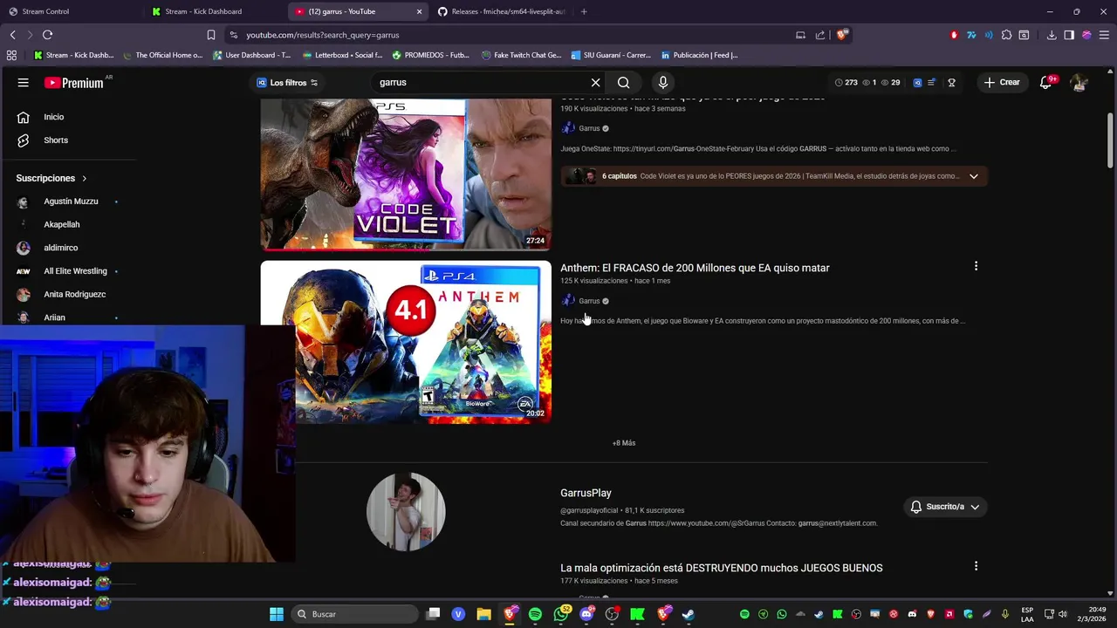Image resolution: width=1117 pixels, height=628 pixels.
Task: Toggle the browser sidebar panel icon
Action: 1069,35
